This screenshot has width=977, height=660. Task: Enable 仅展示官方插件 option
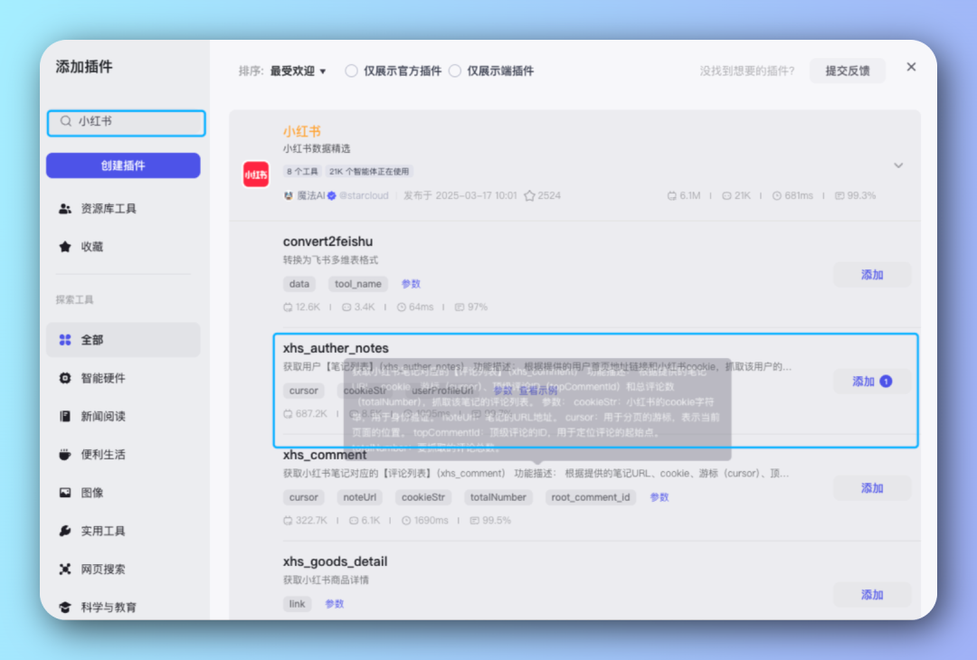click(351, 71)
